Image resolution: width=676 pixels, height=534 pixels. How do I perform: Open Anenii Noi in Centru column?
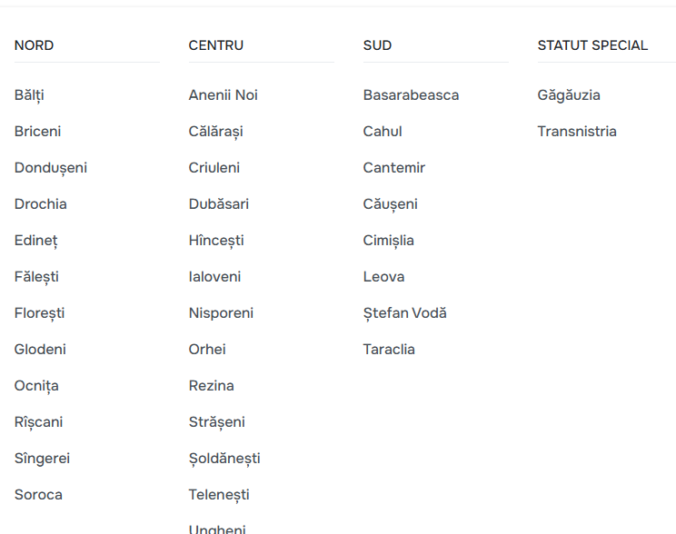pyautogui.click(x=223, y=95)
